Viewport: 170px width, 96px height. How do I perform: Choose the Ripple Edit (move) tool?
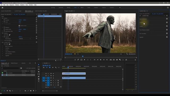tap(39, 69)
